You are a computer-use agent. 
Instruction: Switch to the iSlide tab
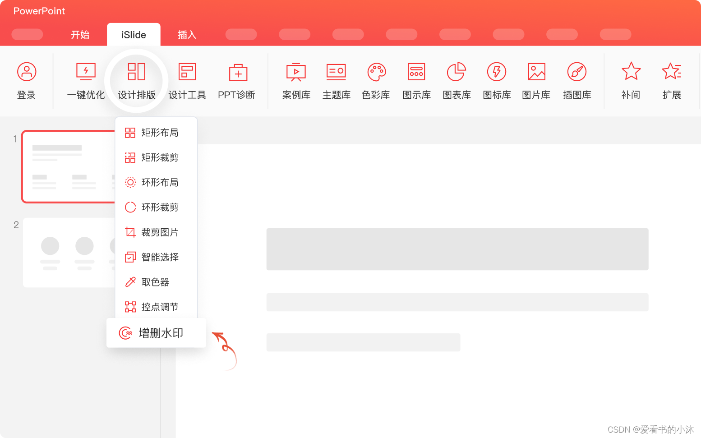(x=134, y=35)
